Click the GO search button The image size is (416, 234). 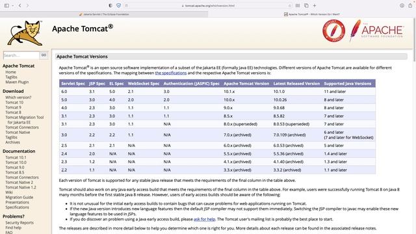point(44,55)
